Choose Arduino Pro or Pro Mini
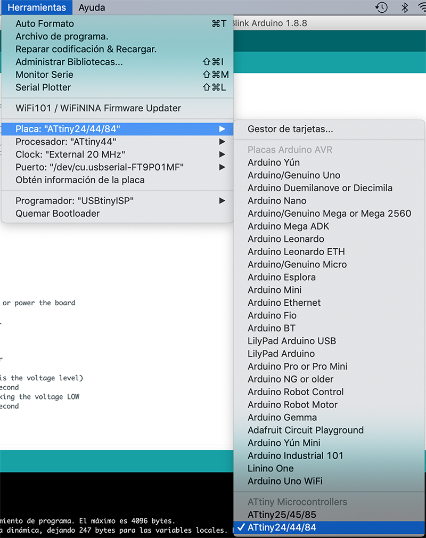This screenshot has height=538, width=426. point(329,366)
